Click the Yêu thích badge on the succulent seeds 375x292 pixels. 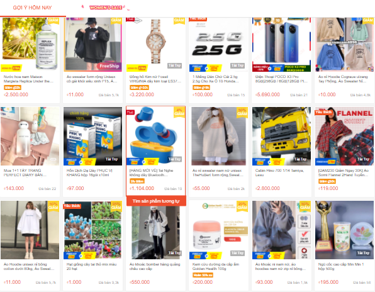72,206
